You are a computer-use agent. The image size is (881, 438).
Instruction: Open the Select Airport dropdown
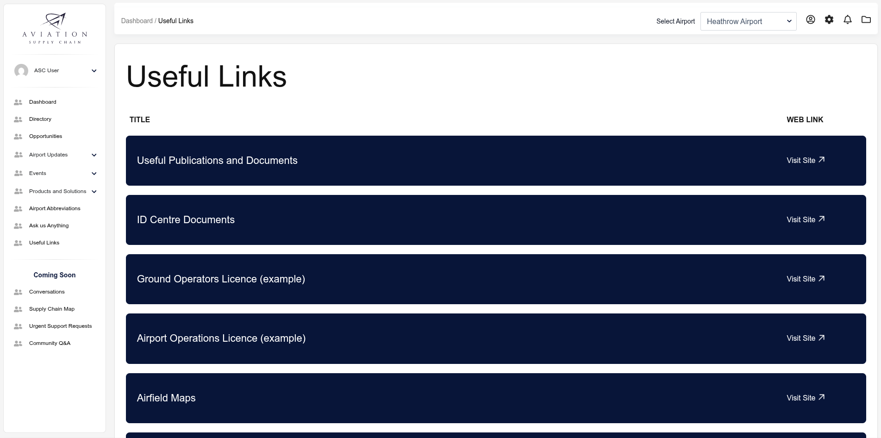[x=748, y=21]
